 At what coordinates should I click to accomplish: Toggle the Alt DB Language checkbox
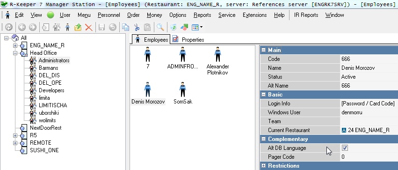coord(345,148)
